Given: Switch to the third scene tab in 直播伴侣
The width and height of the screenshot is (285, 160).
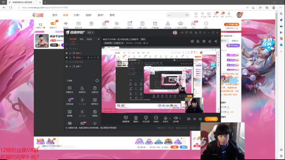Looking at the screenshot, I should [89, 39].
